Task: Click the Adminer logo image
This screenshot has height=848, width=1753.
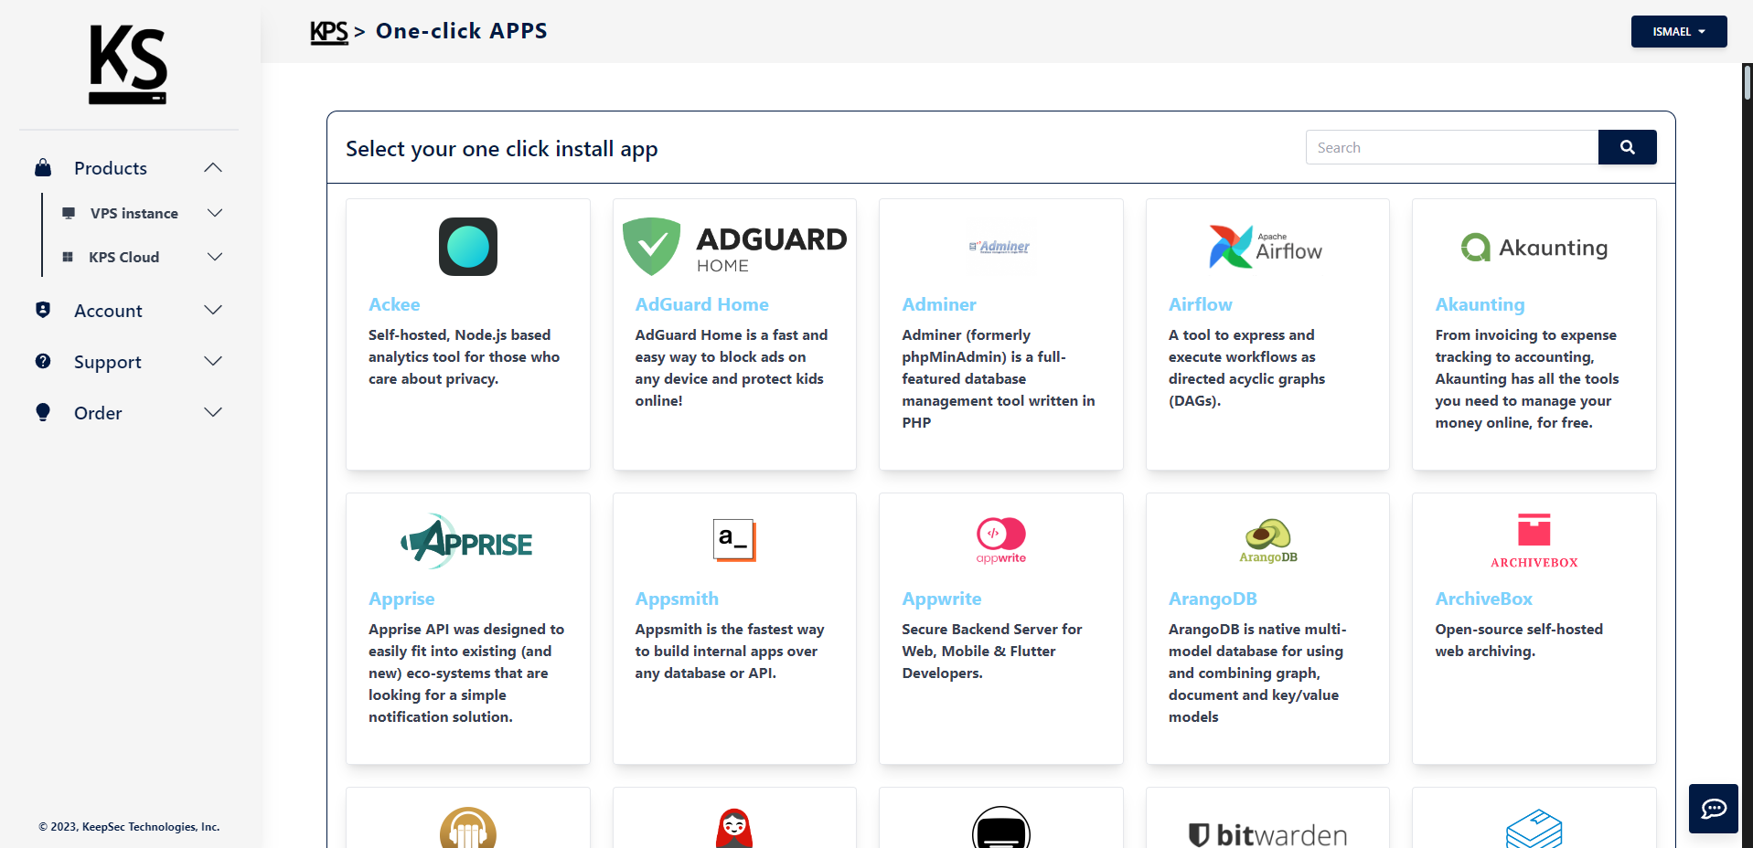Action: click(x=999, y=247)
